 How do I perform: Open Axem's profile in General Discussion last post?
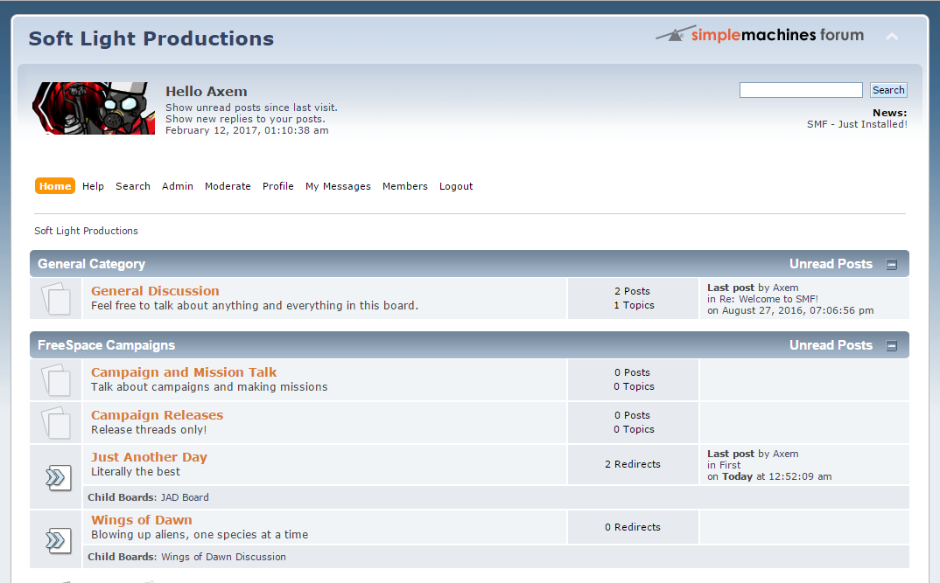point(785,288)
